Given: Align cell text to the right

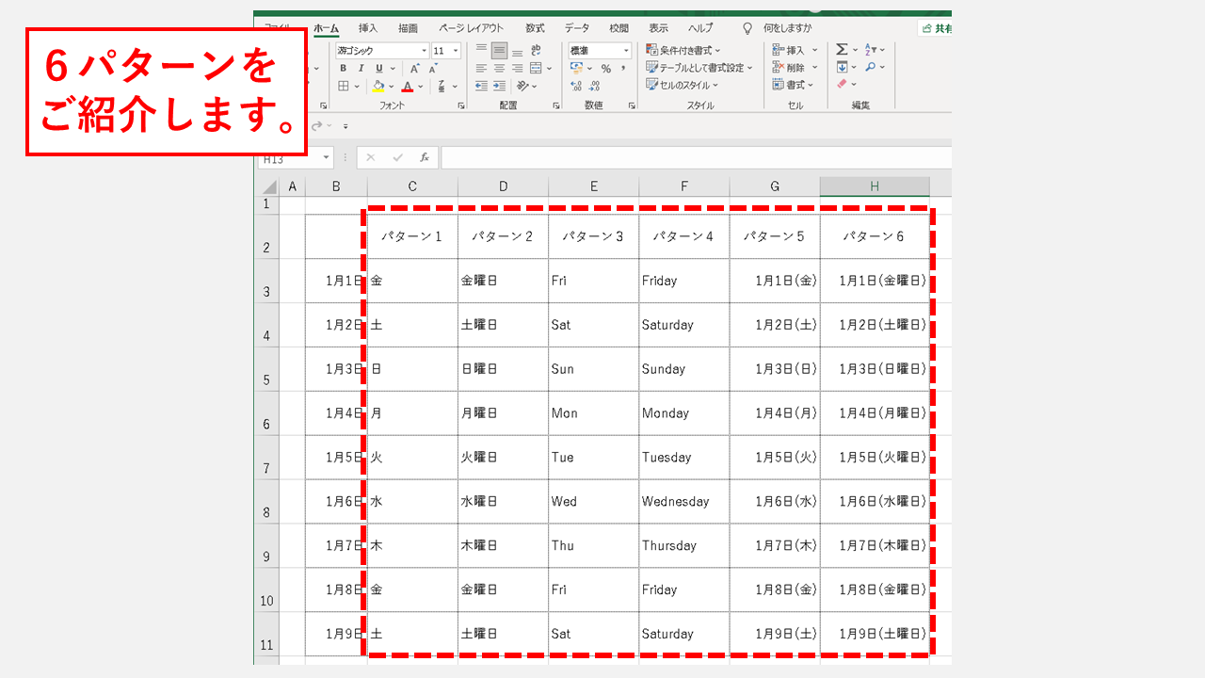Looking at the screenshot, I should [517, 68].
